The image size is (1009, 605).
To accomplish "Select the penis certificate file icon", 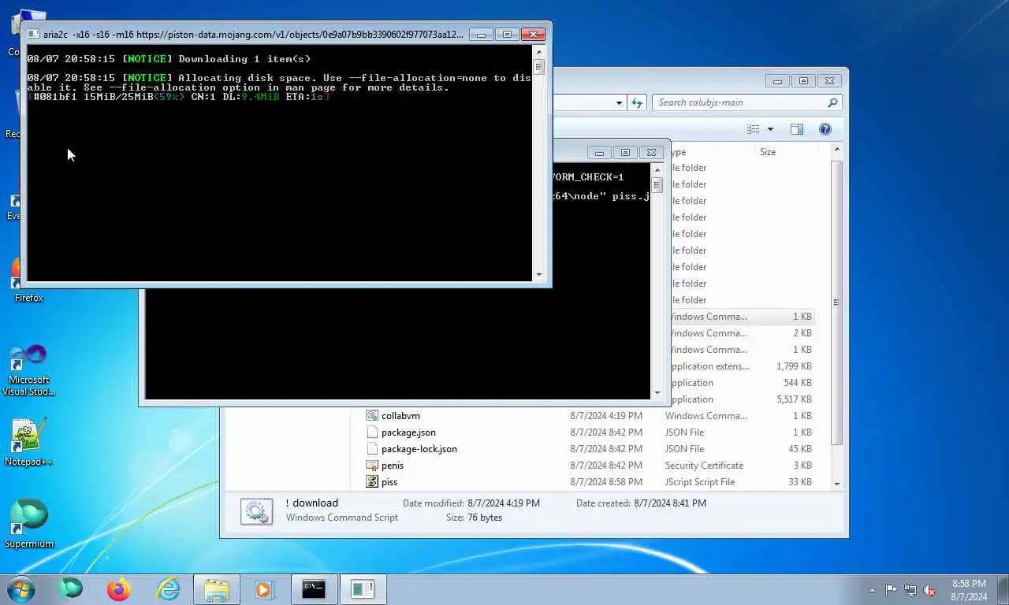I will 372,466.
